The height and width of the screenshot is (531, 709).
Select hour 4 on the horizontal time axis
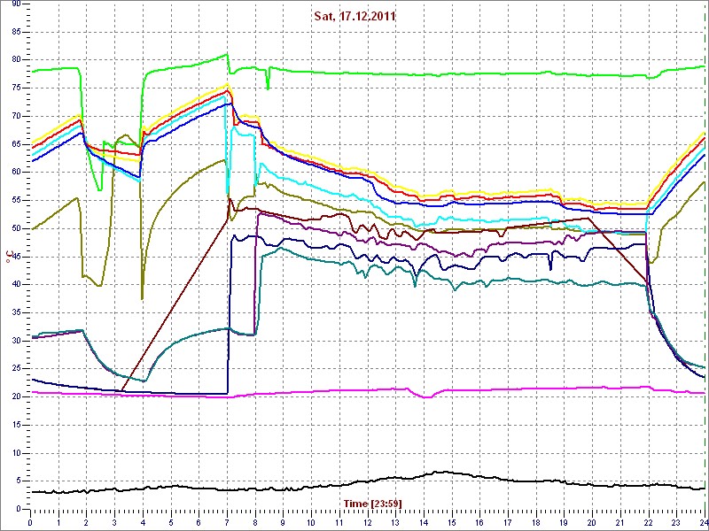click(x=143, y=522)
